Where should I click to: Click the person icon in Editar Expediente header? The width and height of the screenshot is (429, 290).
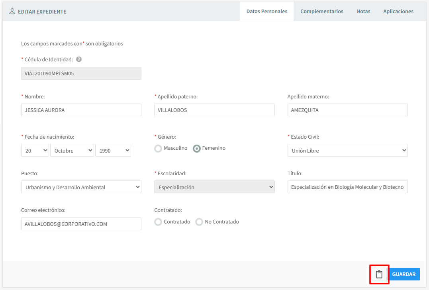(12, 11)
